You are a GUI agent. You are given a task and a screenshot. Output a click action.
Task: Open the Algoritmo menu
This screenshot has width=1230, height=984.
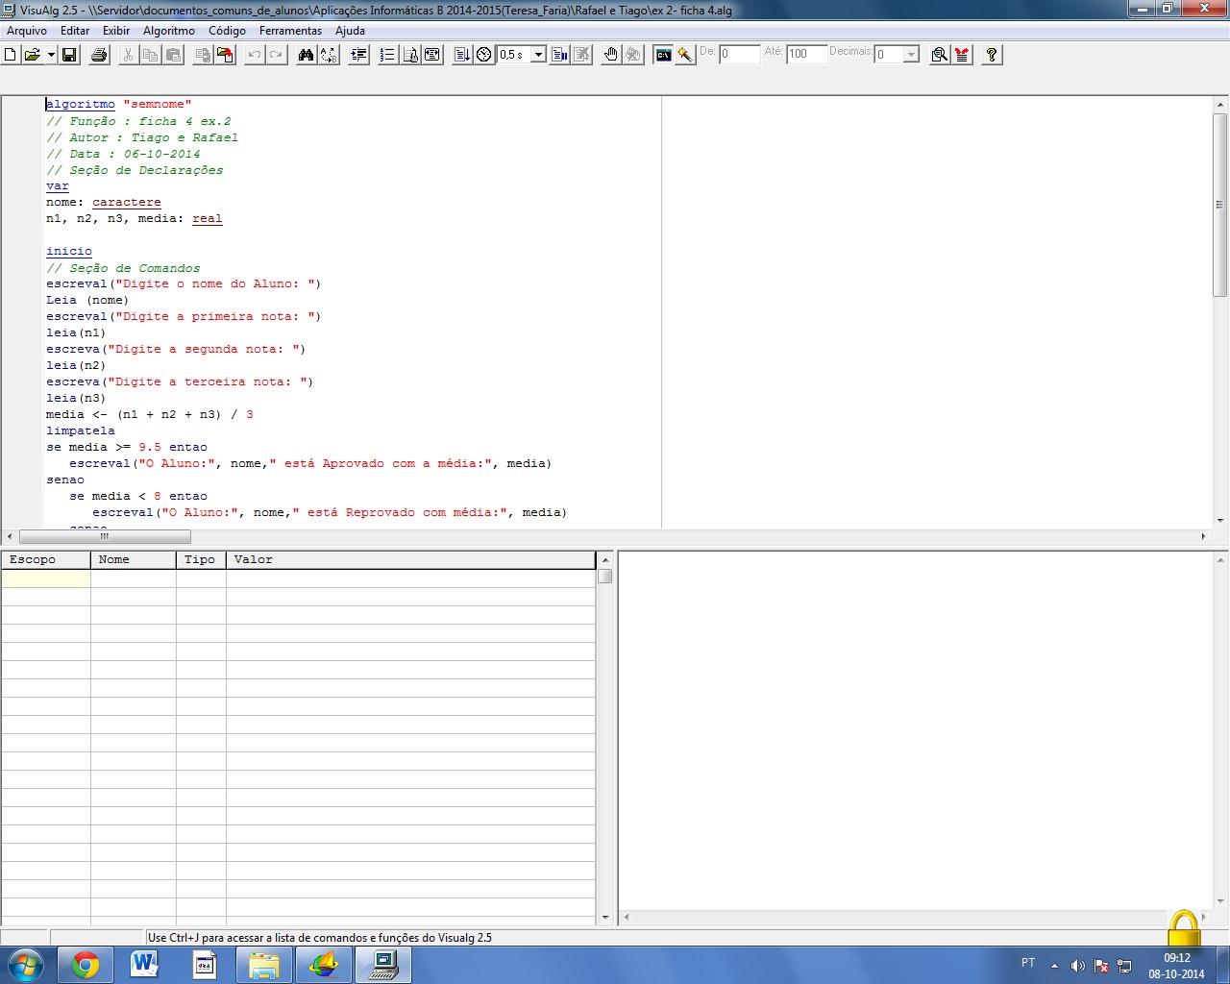coord(168,31)
